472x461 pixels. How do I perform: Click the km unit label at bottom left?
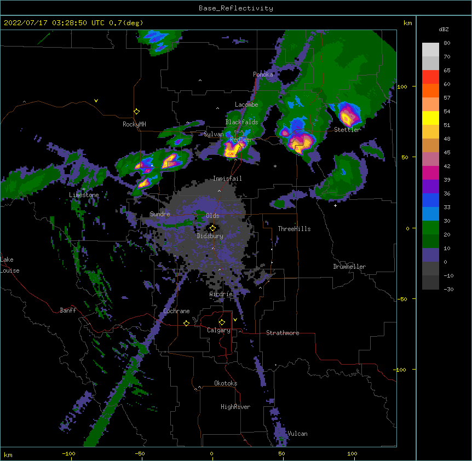(x=8, y=455)
